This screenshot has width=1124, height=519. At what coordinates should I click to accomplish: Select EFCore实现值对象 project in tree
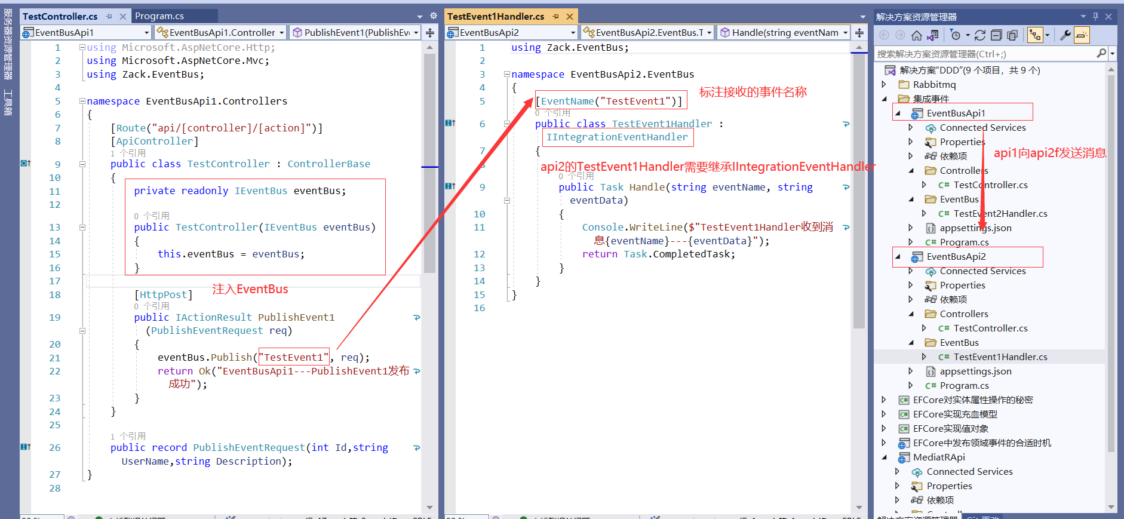tap(950, 429)
